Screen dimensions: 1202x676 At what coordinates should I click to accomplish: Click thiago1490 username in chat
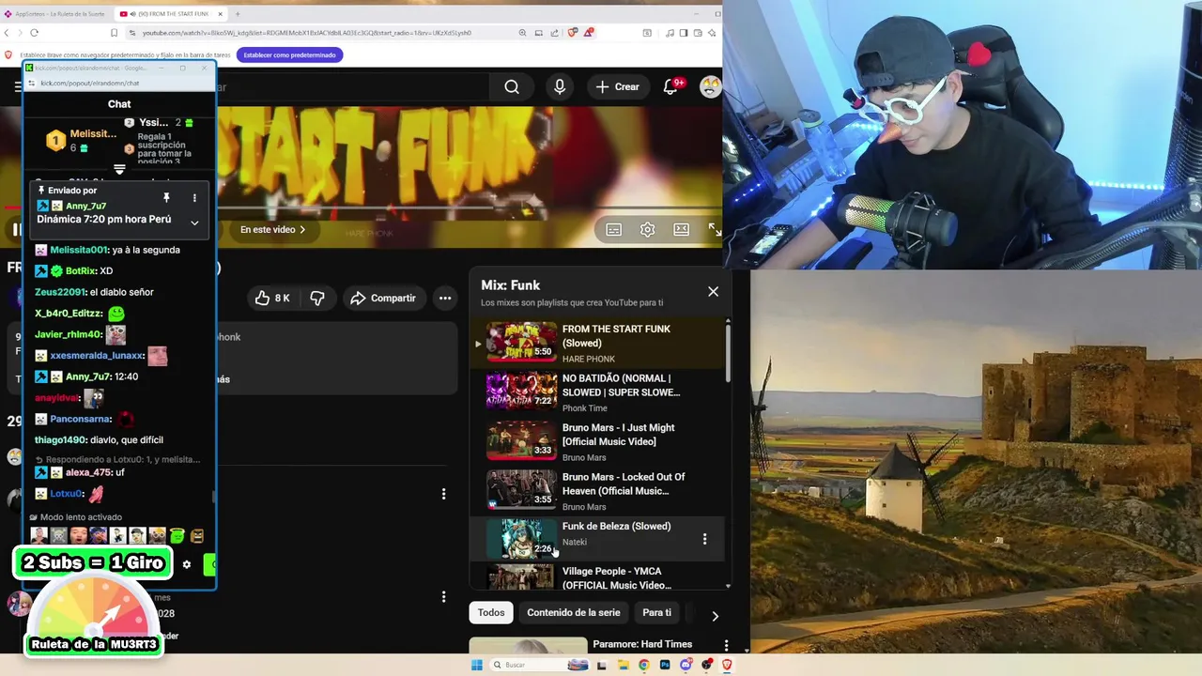(x=60, y=439)
